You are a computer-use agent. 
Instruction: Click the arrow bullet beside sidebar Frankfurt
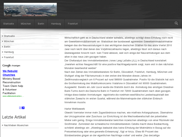(3, 57)
